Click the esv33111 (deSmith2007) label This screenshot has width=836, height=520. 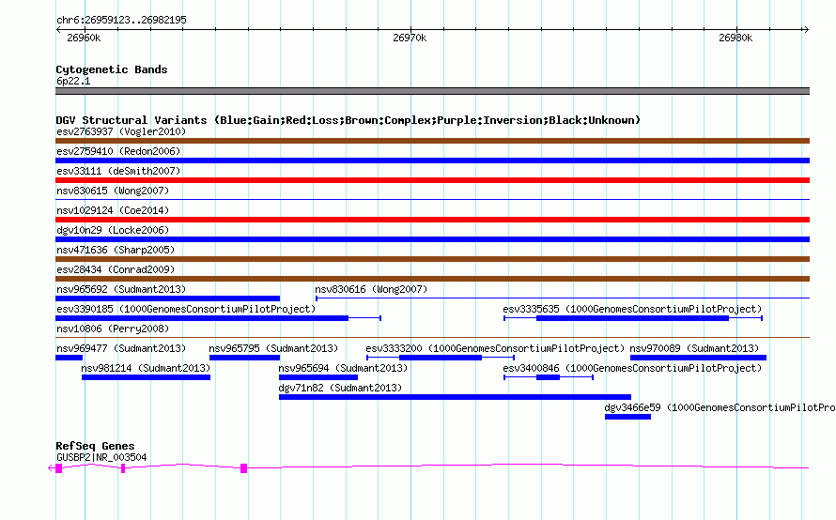[x=118, y=171]
